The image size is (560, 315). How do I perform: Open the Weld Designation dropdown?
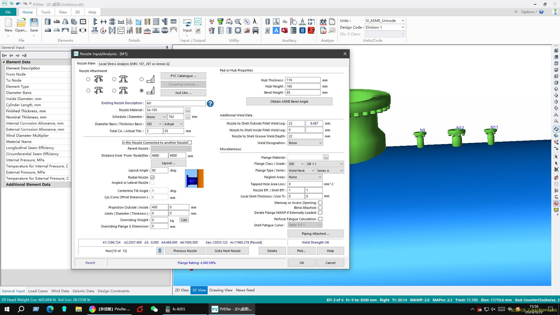click(x=305, y=143)
